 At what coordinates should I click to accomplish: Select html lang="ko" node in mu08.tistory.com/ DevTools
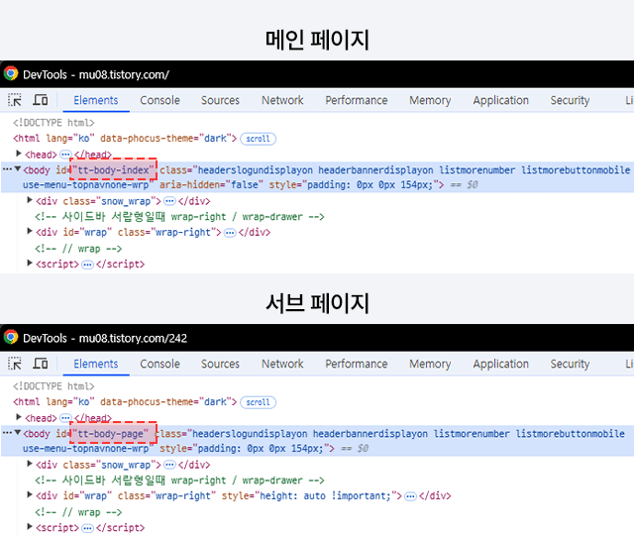pos(125,139)
